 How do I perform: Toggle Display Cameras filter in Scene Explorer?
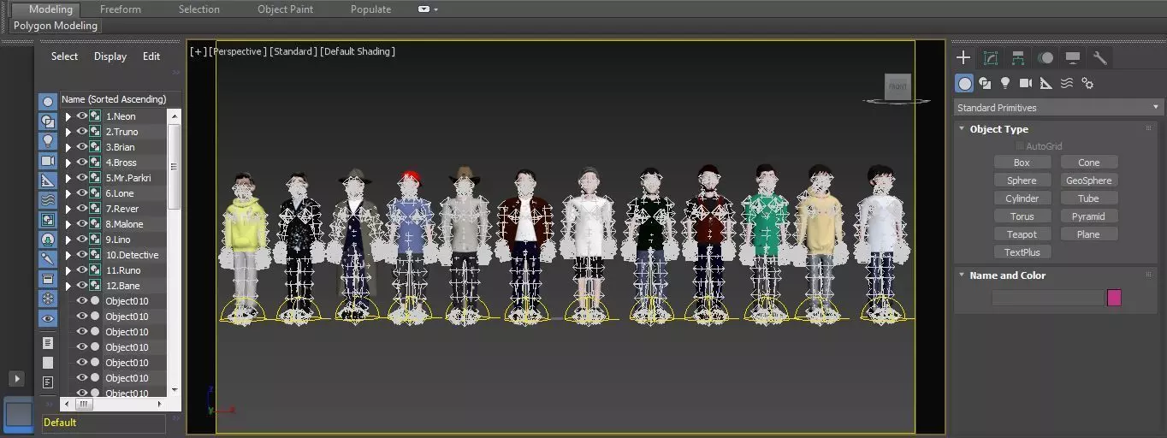pyautogui.click(x=48, y=161)
